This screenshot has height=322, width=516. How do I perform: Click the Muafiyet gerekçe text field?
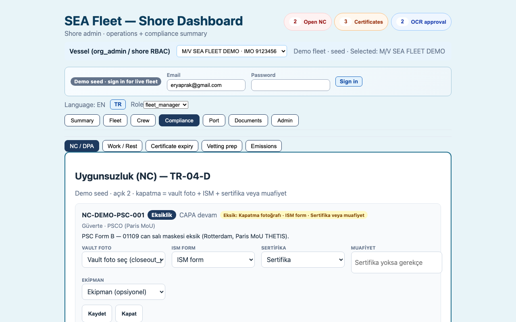click(x=397, y=262)
